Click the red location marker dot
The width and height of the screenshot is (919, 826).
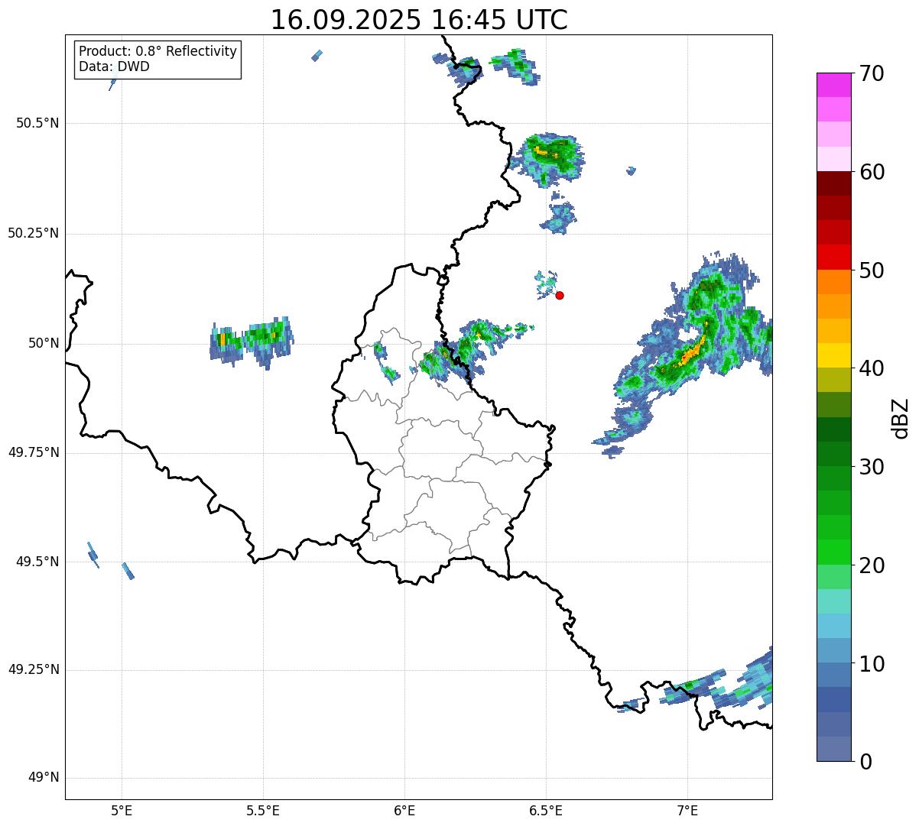[560, 295]
